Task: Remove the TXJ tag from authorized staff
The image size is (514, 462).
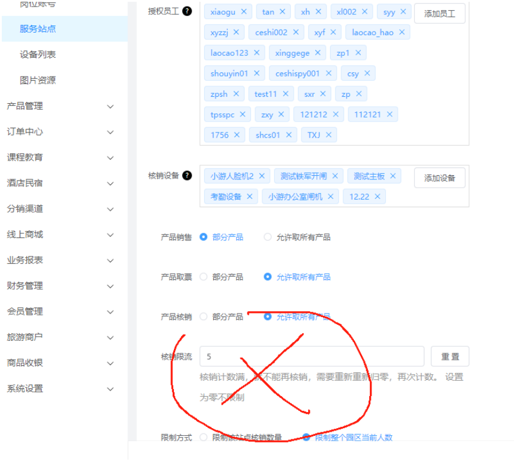Action: pyautogui.click(x=328, y=135)
